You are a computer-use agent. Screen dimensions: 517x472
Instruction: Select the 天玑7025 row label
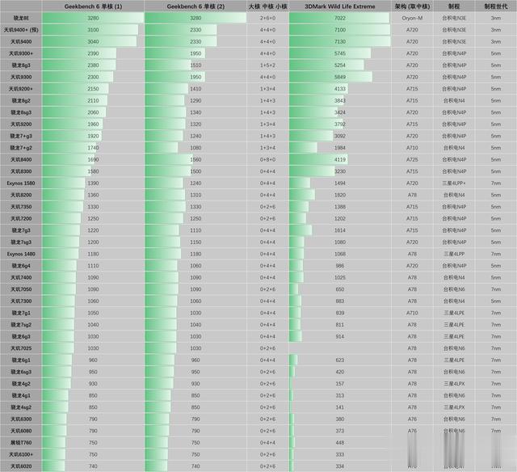tap(21, 348)
